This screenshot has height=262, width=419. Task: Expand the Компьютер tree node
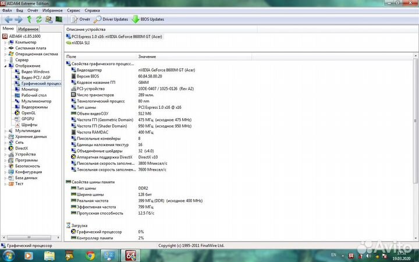[5, 43]
